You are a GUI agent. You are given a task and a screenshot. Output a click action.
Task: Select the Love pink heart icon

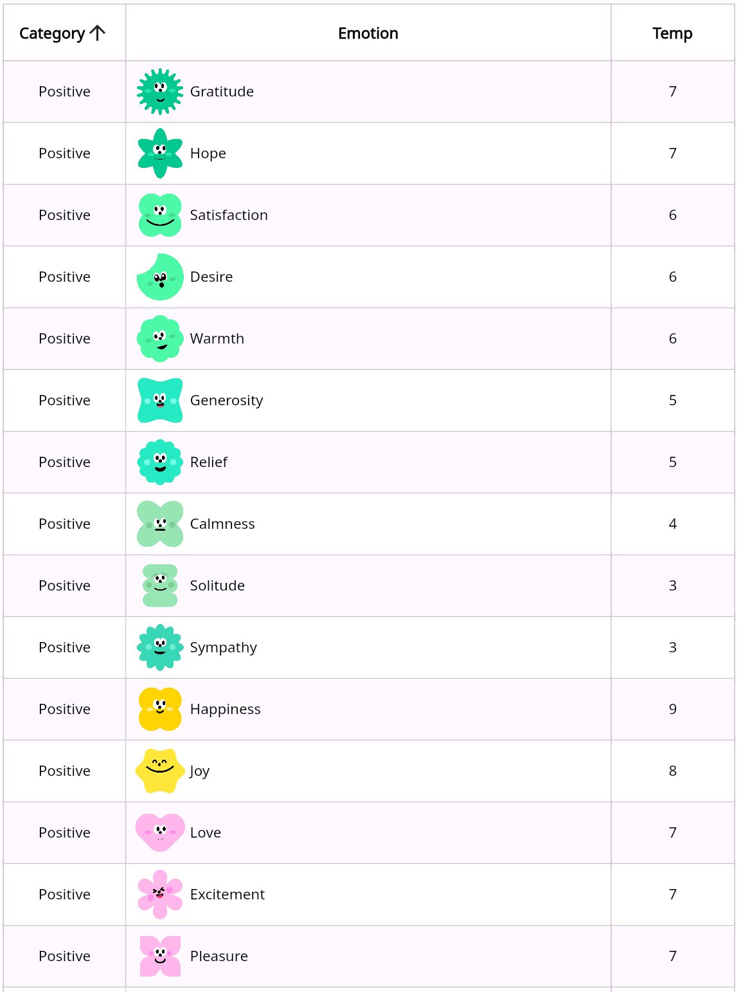coord(160,832)
